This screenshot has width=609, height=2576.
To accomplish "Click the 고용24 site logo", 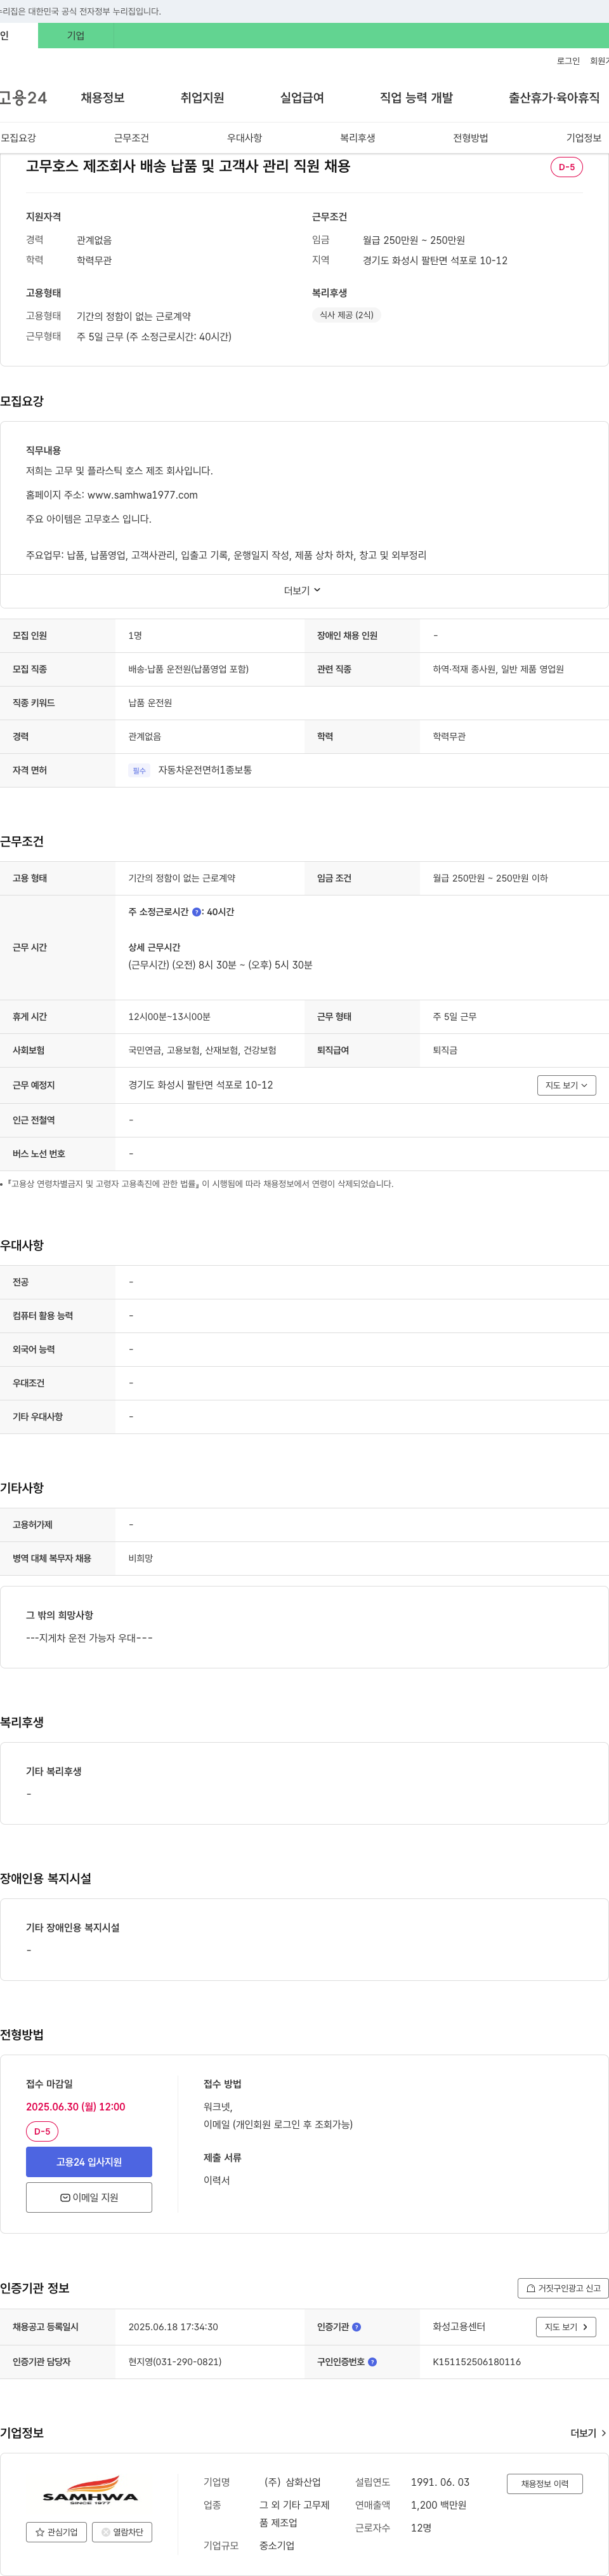I will (x=23, y=98).
